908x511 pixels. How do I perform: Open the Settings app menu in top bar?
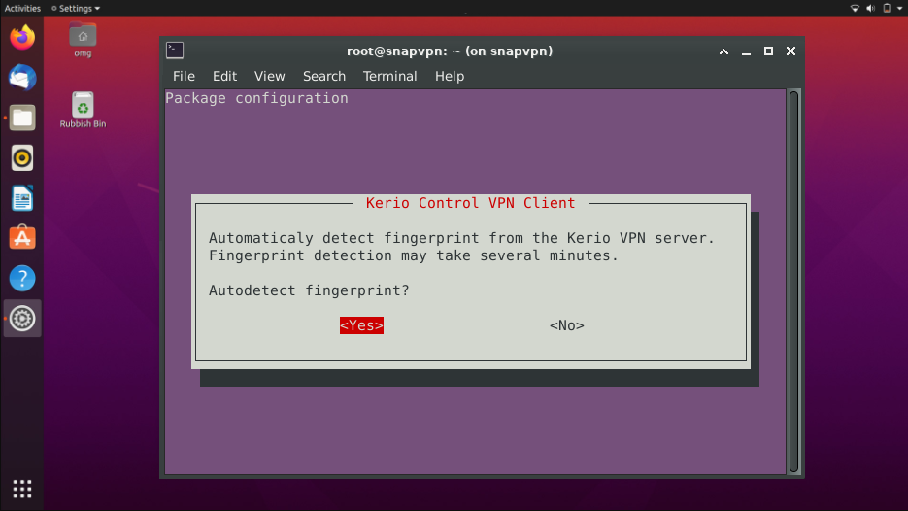coord(76,8)
